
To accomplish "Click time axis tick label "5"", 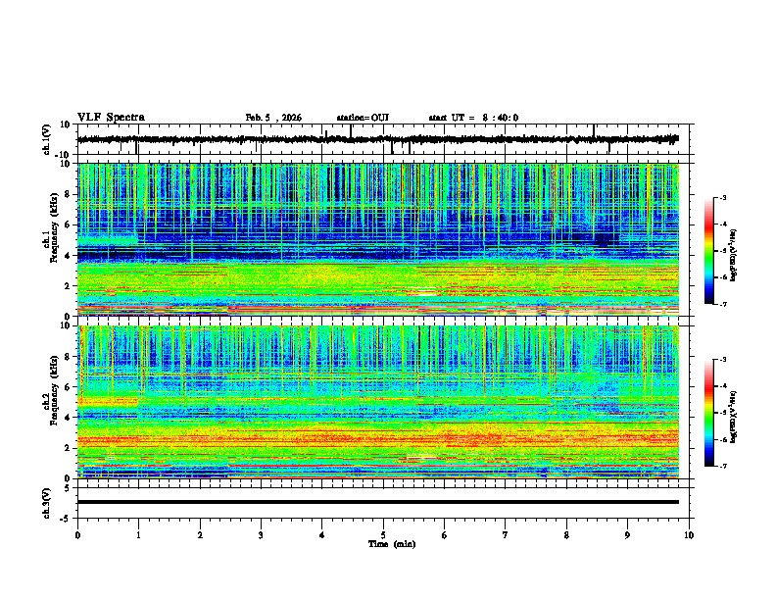I will (x=383, y=535).
